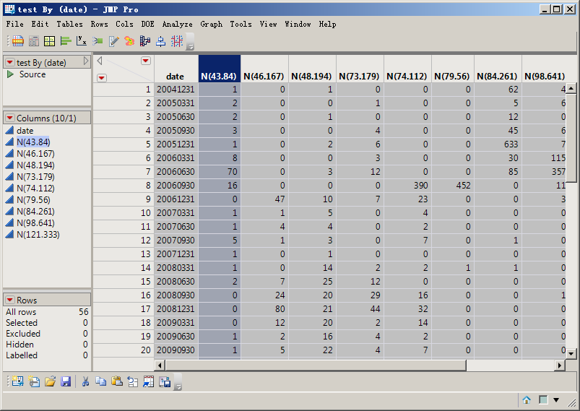Screen dimensions: 580x411
Task: Expand the Columns panel red triangle menu
Action: coord(10,118)
